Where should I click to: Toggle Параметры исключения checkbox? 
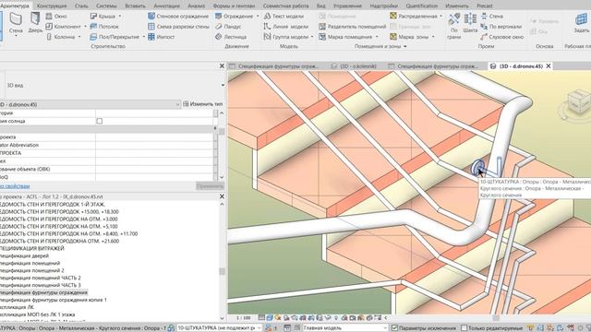click(x=394, y=328)
